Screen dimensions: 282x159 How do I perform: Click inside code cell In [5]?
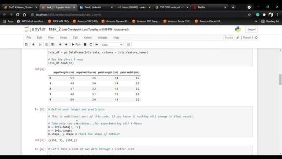coord(150,122)
